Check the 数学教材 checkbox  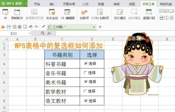click(x=85, y=91)
